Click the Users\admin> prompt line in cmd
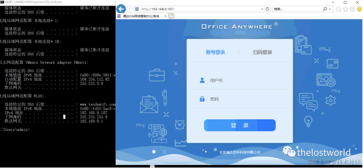The width and height of the screenshot is (363, 168). click(15, 130)
